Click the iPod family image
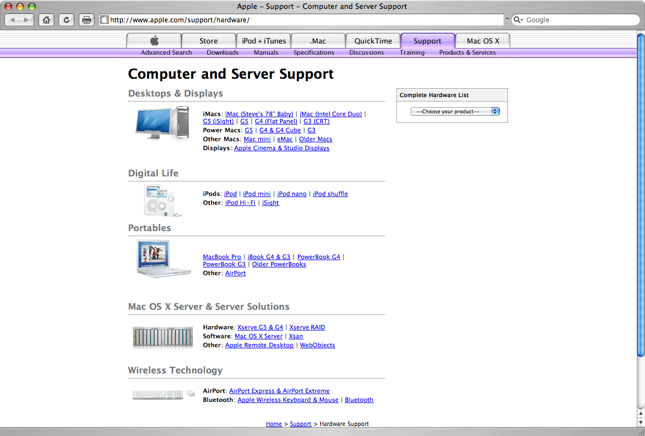Viewport: 645px width, 436px height. 163,200
